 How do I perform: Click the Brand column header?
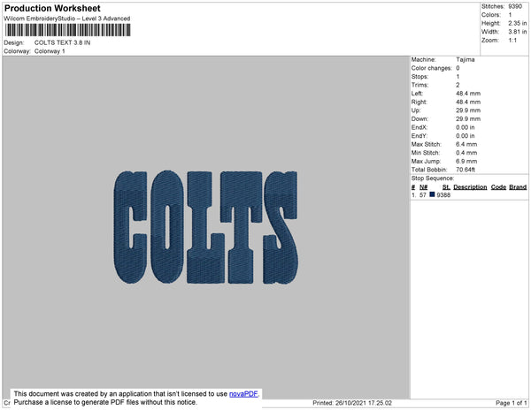coord(518,187)
